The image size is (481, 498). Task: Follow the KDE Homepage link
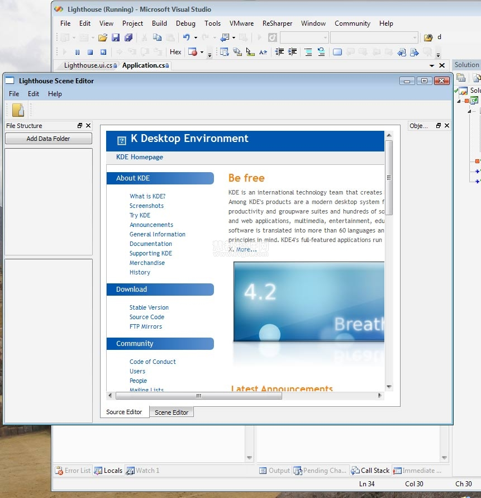139,157
